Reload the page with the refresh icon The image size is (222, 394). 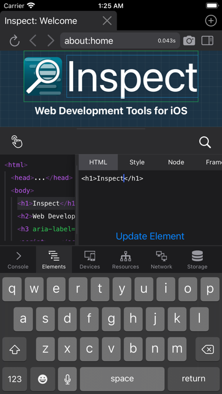click(15, 41)
